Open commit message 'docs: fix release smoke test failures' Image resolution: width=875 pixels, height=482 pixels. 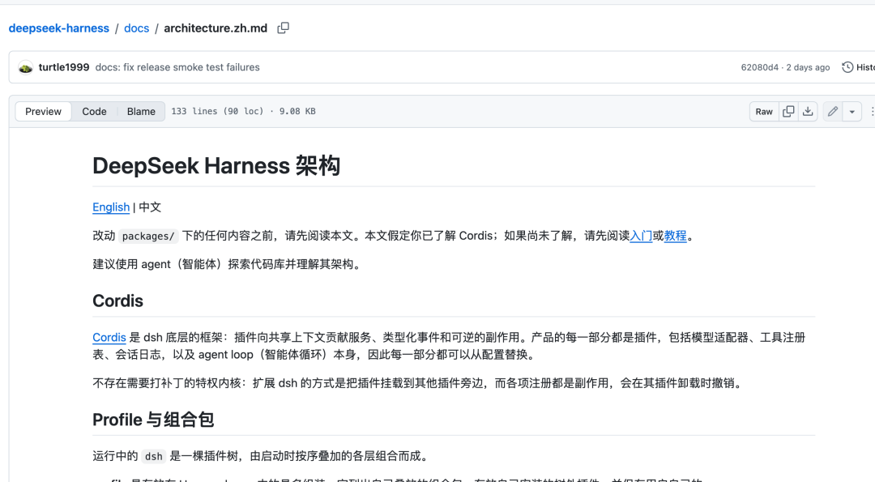177,67
